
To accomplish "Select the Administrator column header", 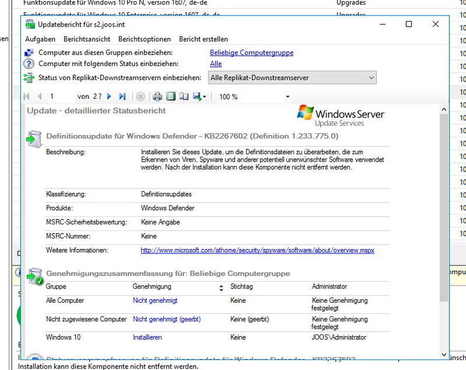I will pos(329,286).
